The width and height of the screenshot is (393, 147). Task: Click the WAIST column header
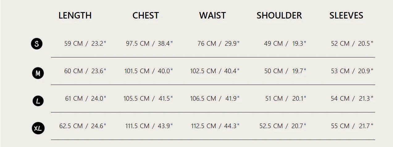[212, 15]
